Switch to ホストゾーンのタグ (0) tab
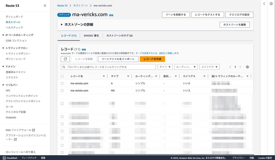This screenshot has height=160, width=275. pyautogui.click(x=120, y=36)
